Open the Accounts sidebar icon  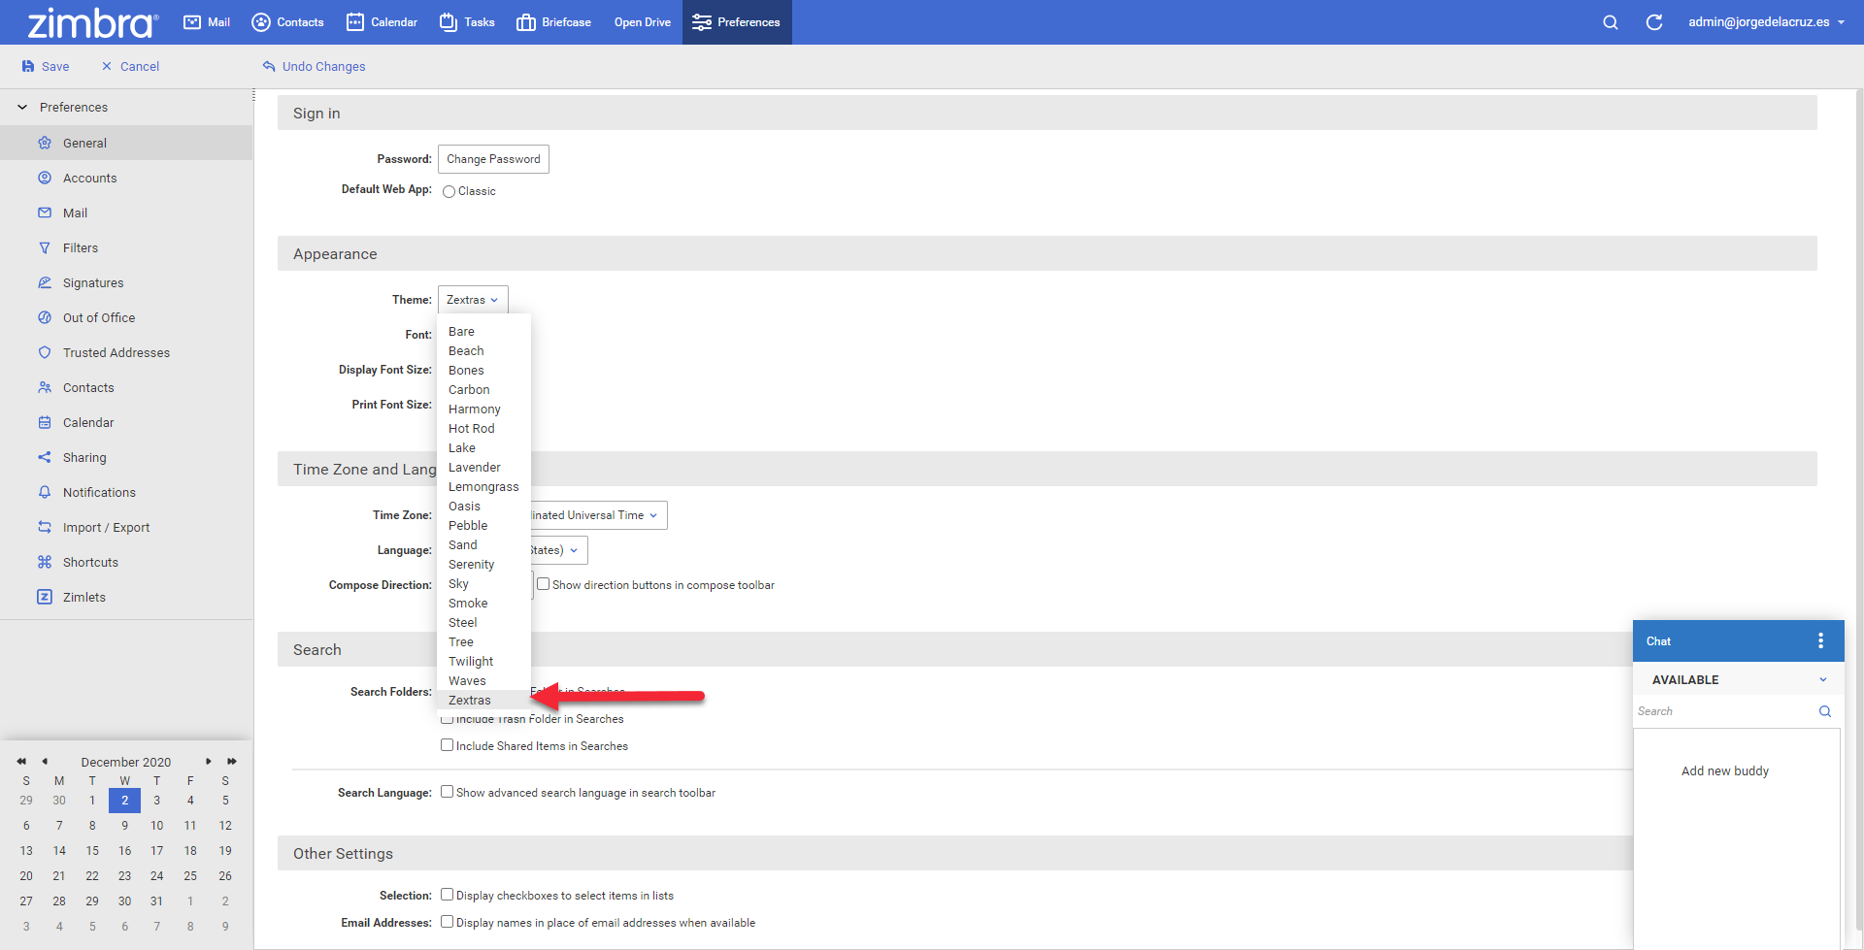45,178
